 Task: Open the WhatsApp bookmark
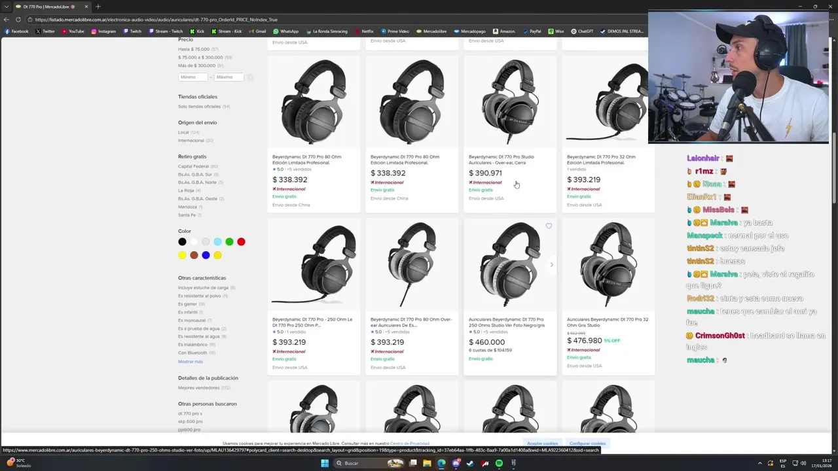click(286, 31)
